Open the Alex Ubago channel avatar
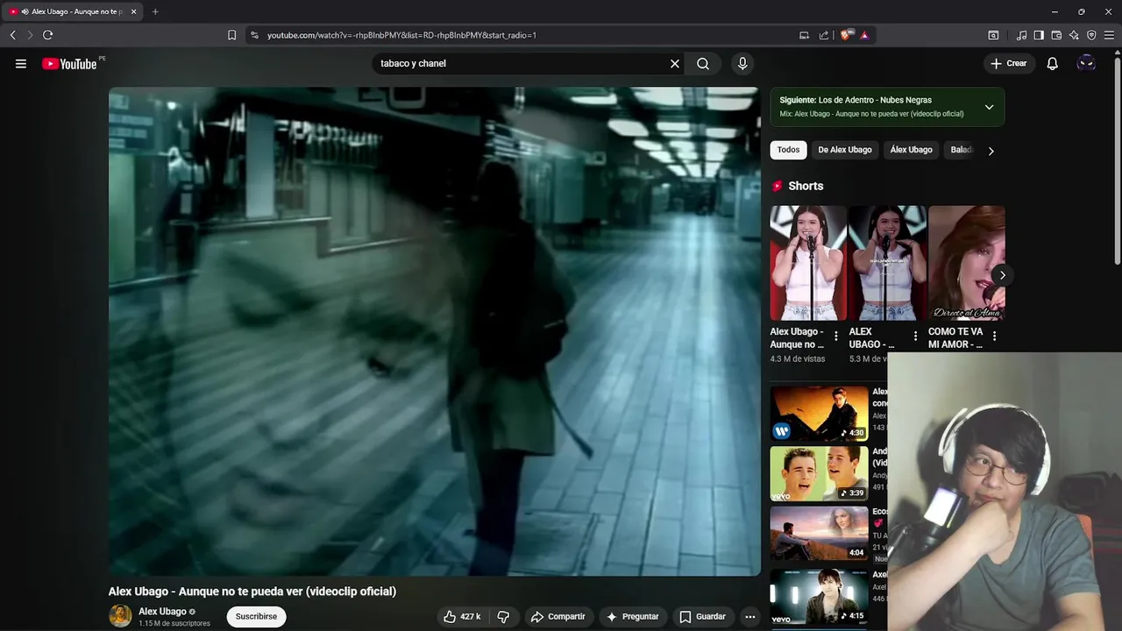Screen dimensions: 1122x631 [x=120, y=616]
